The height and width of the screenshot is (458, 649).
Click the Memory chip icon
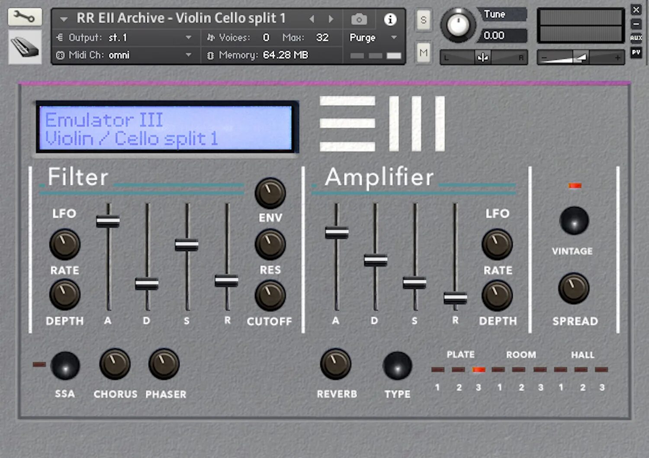pyautogui.click(x=210, y=55)
